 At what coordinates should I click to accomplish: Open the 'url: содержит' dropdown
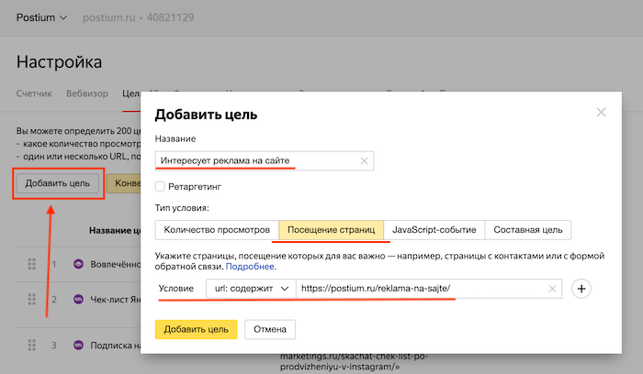pos(250,289)
